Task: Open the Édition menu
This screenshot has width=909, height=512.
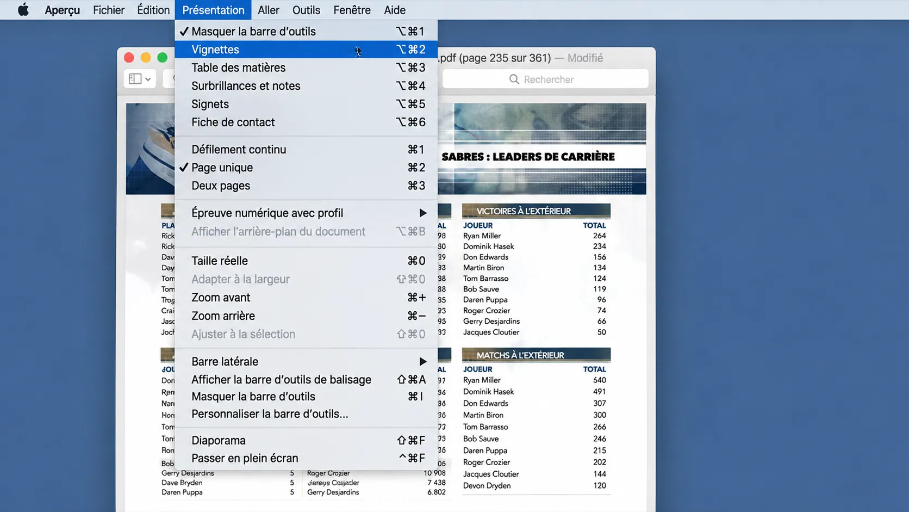Action: click(153, 10)
